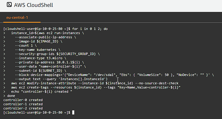Select the eu-central-1 tab
The height and width of the screenshot is (119, 222).
[17, 18]
